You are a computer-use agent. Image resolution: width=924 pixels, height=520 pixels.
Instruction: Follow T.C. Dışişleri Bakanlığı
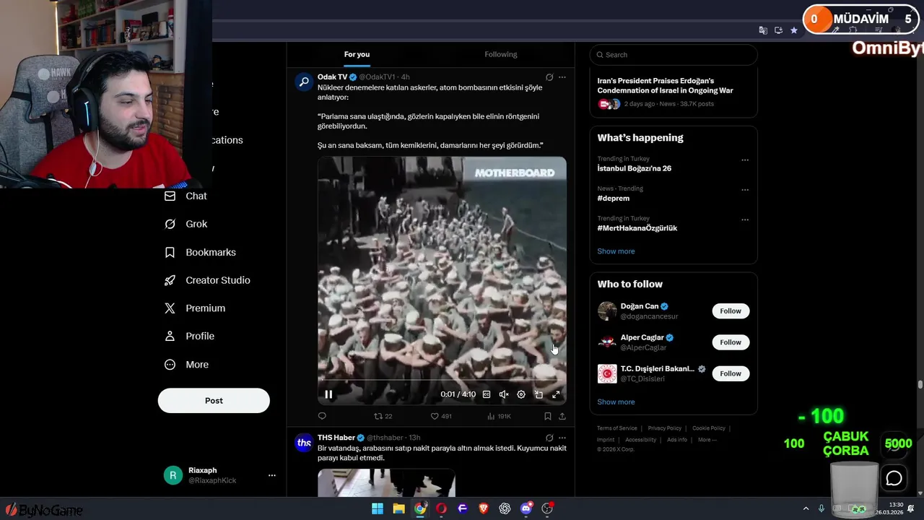pos(731,373)
